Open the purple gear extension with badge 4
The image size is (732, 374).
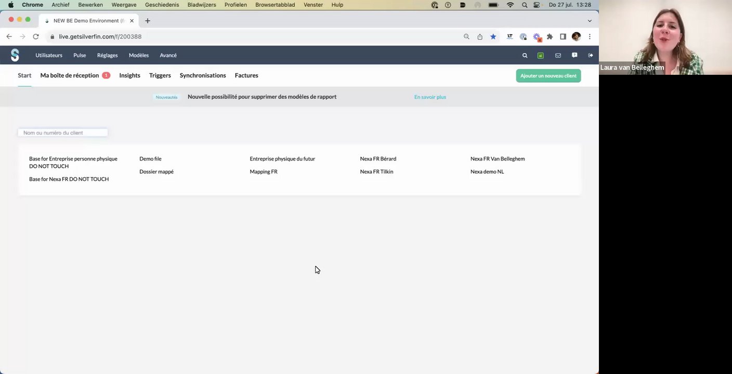point(537,37)
